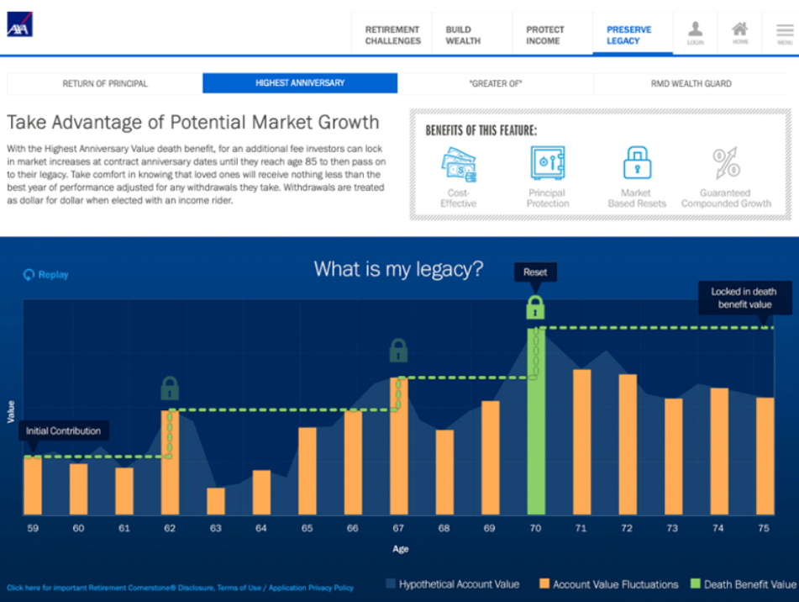Open the Login user icon
Screen dimensions: 799x602
click(695, 33)
